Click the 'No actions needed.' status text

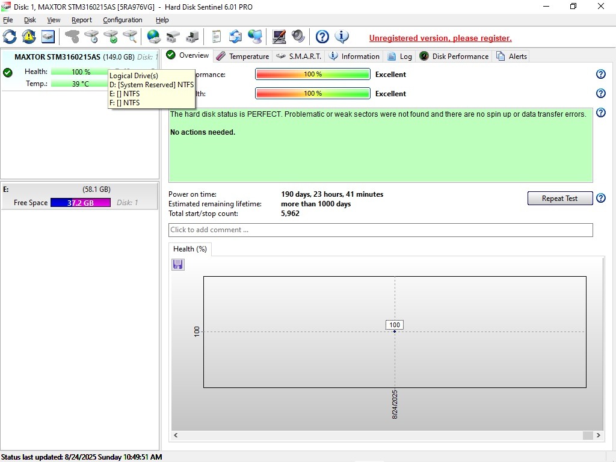pos(203,132)
